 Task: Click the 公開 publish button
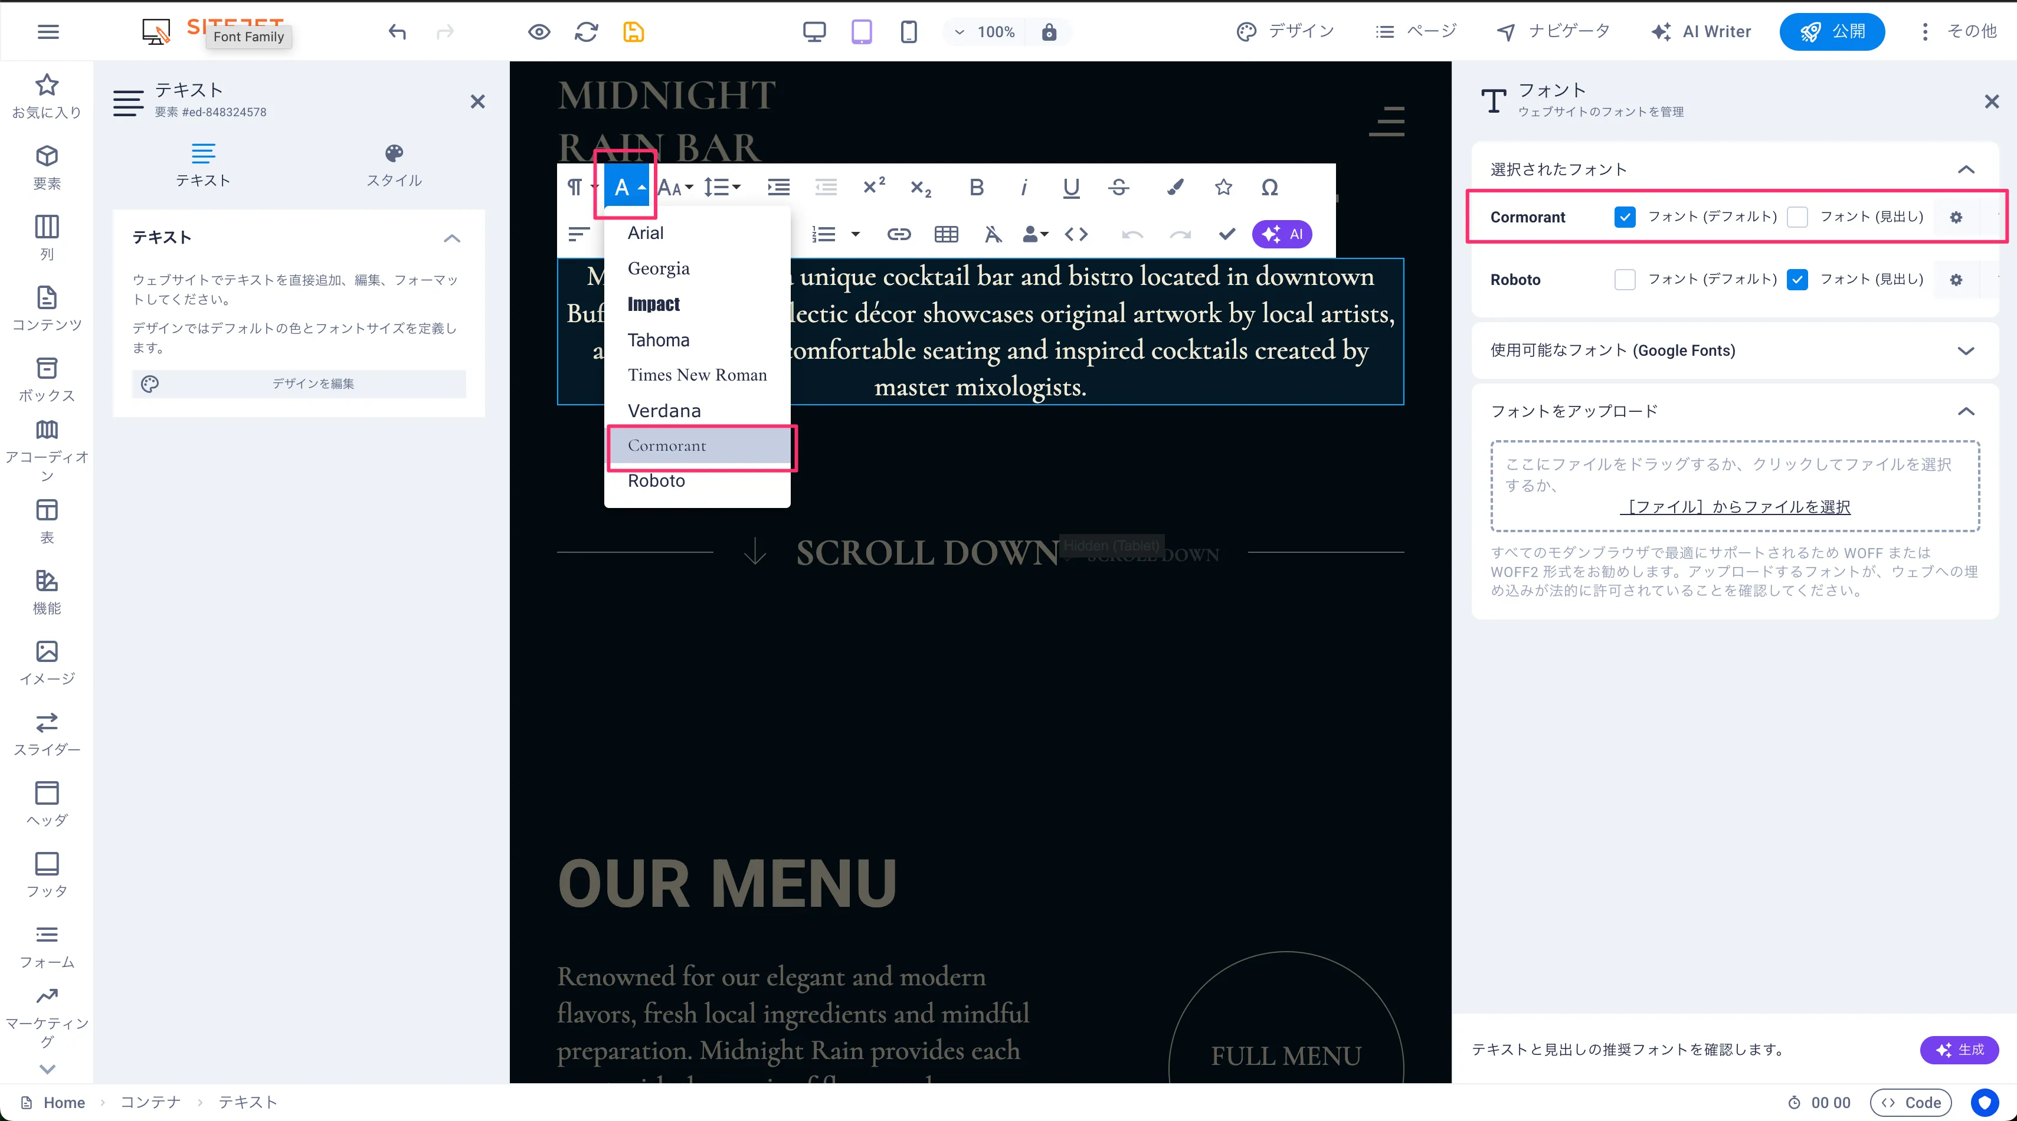[1832, 32]
